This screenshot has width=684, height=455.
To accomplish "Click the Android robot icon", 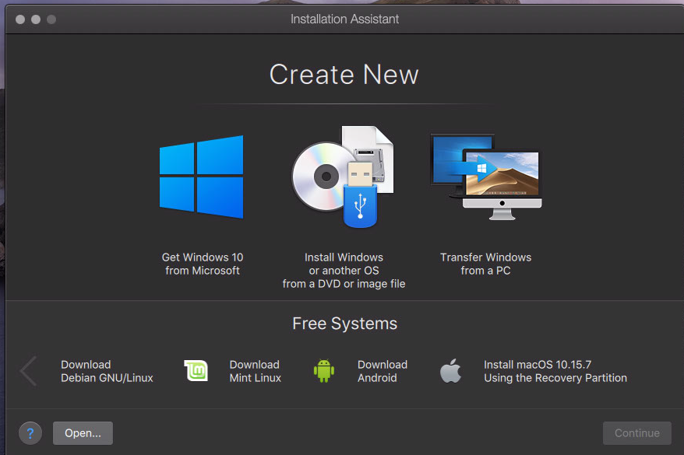I will [x=323, y=371].
